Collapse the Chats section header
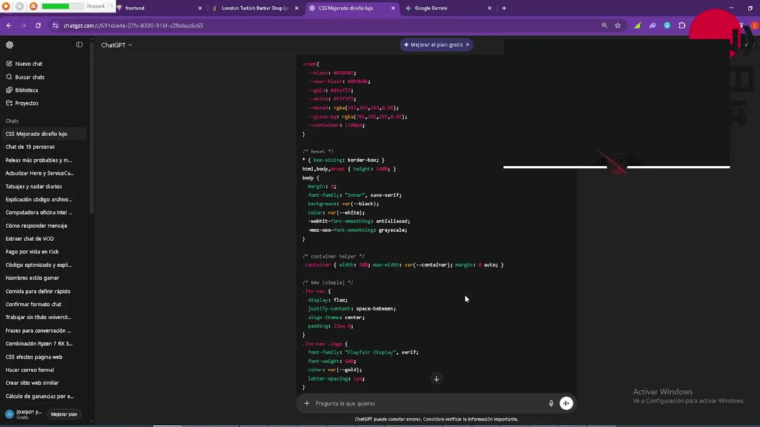This screenshot has height=427, width=760. pyautogui.click(x=12, y=121)
